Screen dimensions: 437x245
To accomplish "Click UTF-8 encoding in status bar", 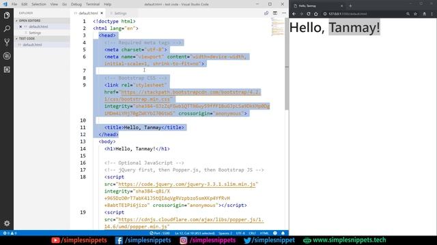I will (x=240, y=233).
